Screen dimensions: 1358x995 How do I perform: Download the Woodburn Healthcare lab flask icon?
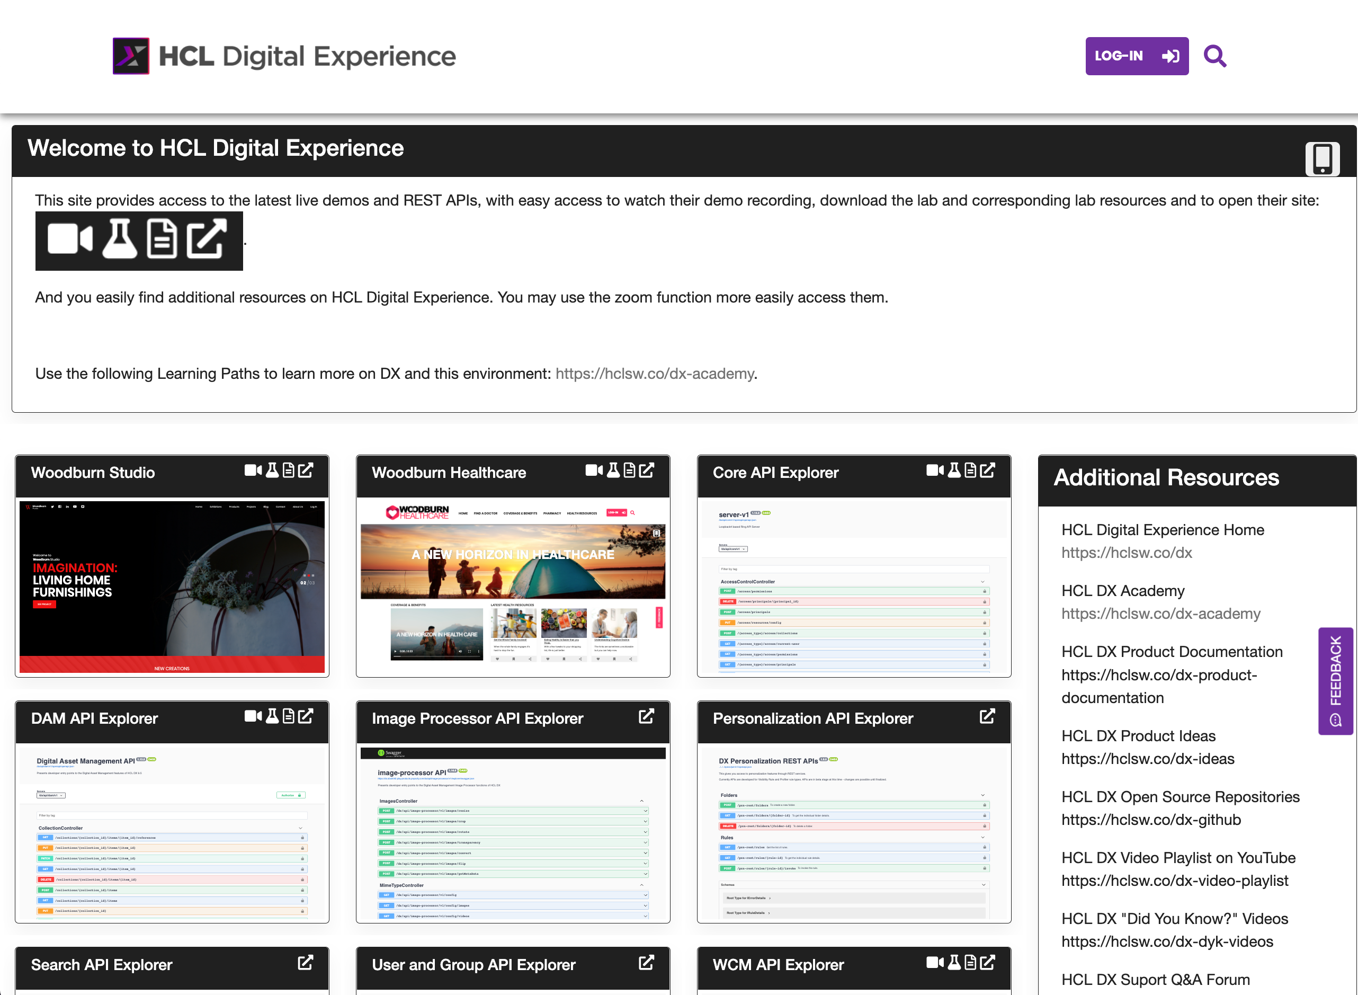613,470
